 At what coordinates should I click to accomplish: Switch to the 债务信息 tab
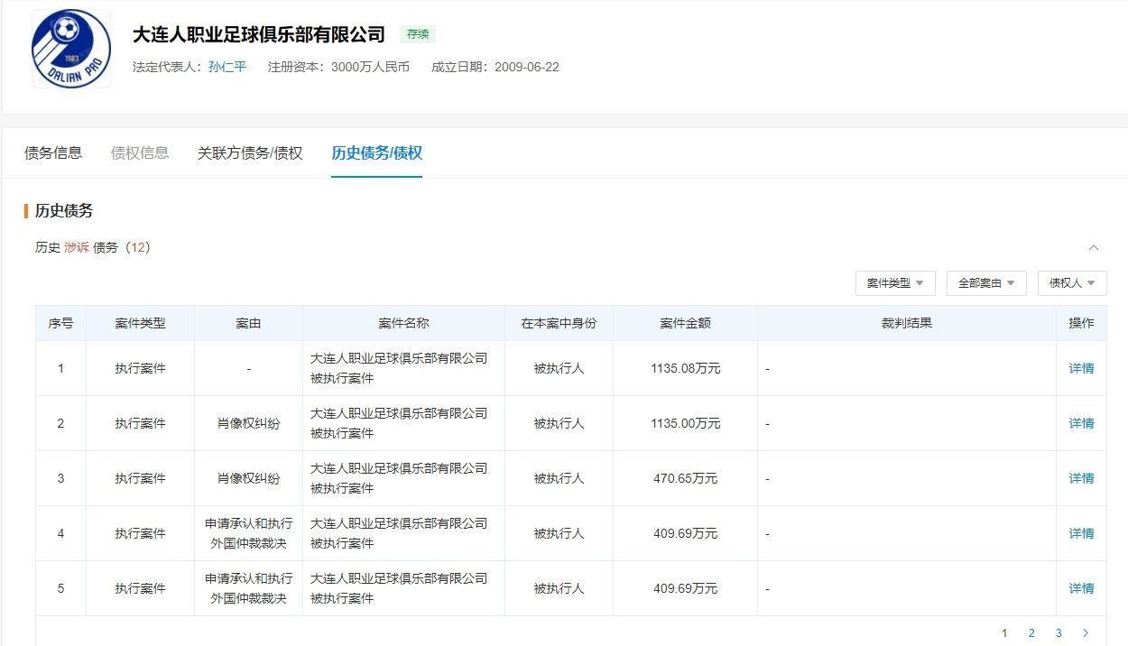pyautogui.click(x=53, y=152)
